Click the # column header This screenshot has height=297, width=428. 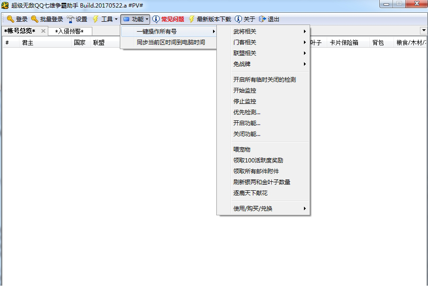coord(11,43)
